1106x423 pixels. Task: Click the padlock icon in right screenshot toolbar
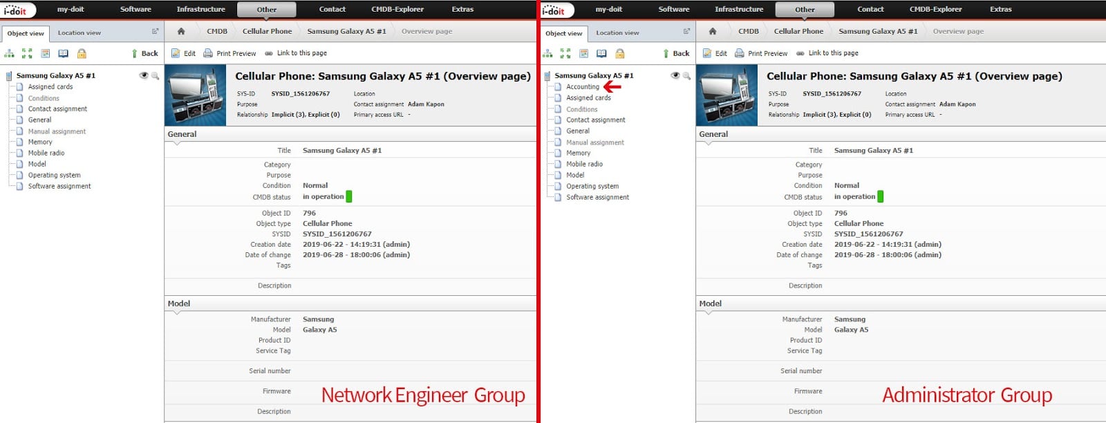point(620,53)
